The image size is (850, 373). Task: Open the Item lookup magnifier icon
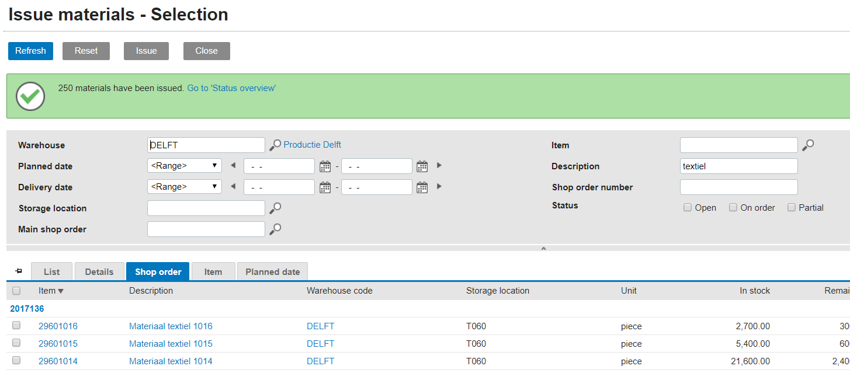tap(808, 145)
